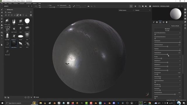
Task: Select the Clone stamp tool
Action: [x=2, y=25]
